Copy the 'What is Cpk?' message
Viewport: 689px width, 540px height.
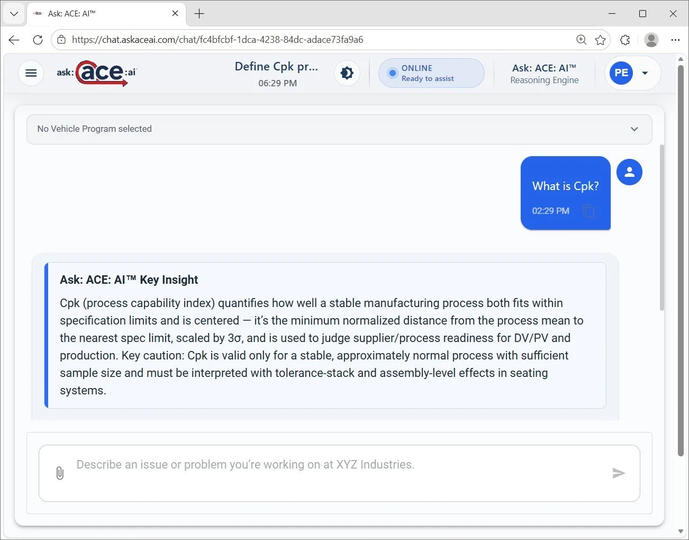588,211
